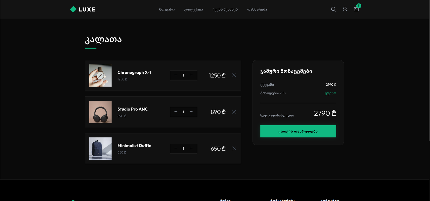Increase quantity of Studio Pro ANC

191,112
